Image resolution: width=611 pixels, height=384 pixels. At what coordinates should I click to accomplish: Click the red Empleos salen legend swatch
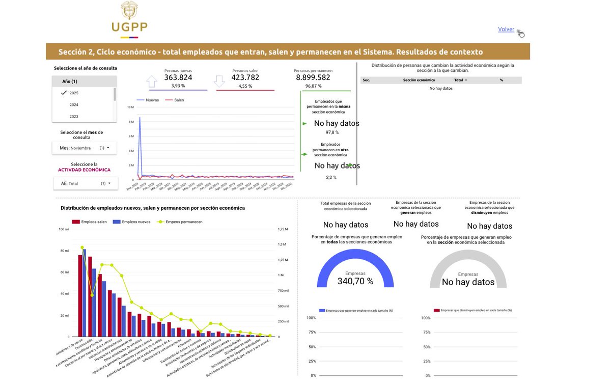pos(76,222)
